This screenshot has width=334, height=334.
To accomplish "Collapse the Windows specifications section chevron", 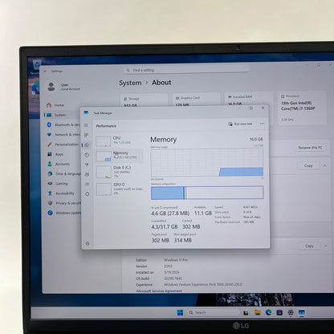I will click(x=326, y=246).
